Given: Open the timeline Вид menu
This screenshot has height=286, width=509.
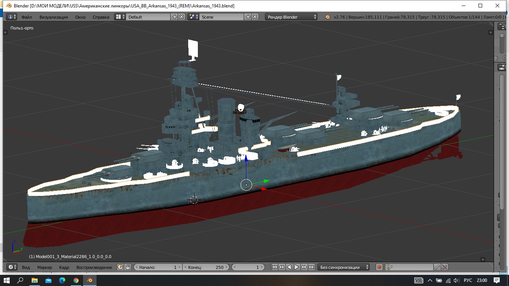Looking at the screenshot, I should [26, 267].
